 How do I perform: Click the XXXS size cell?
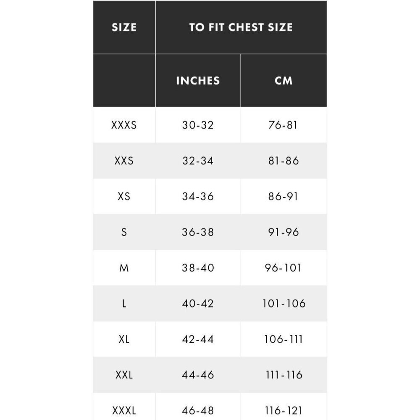pos(124,125)
